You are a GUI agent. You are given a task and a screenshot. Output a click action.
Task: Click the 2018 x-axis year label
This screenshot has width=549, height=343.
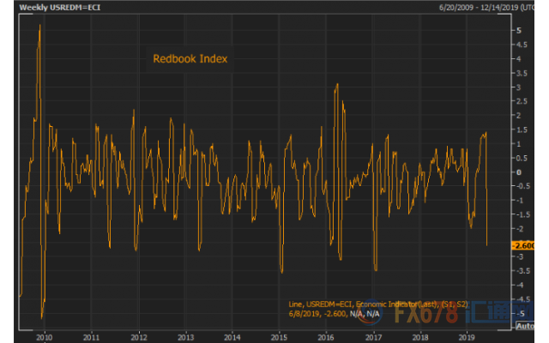(x=420, y=337)
